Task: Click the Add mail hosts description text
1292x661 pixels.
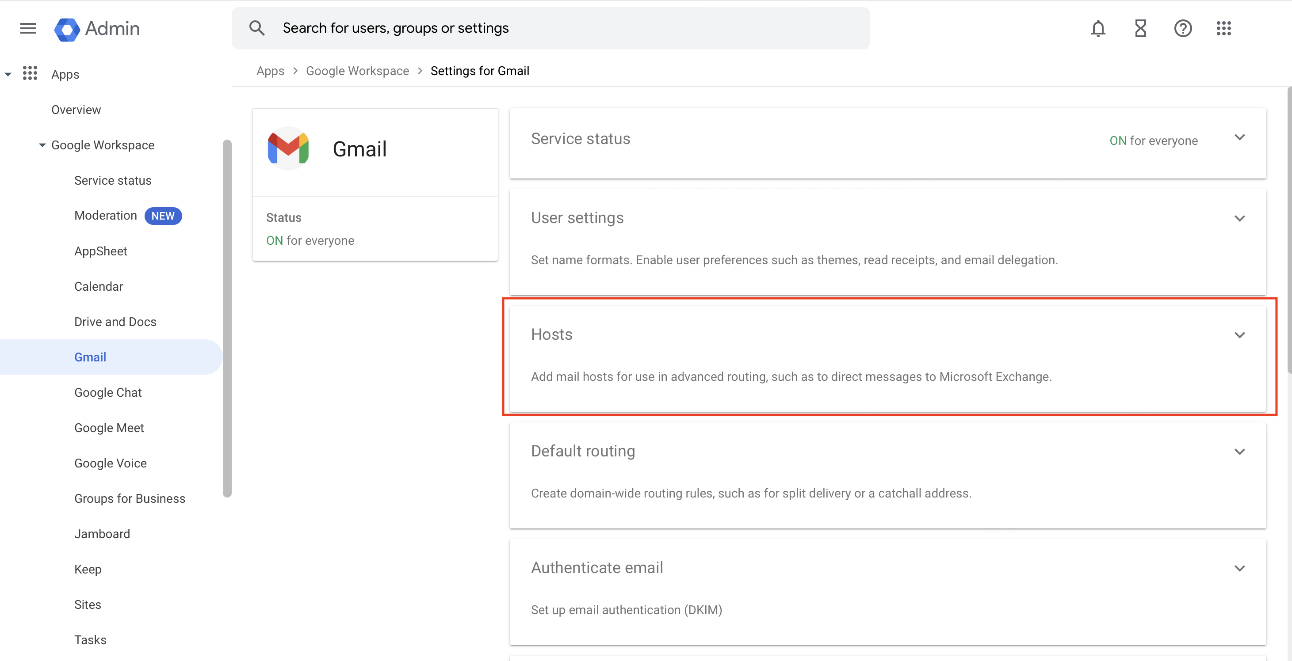Action: click(x=791, y=376)
